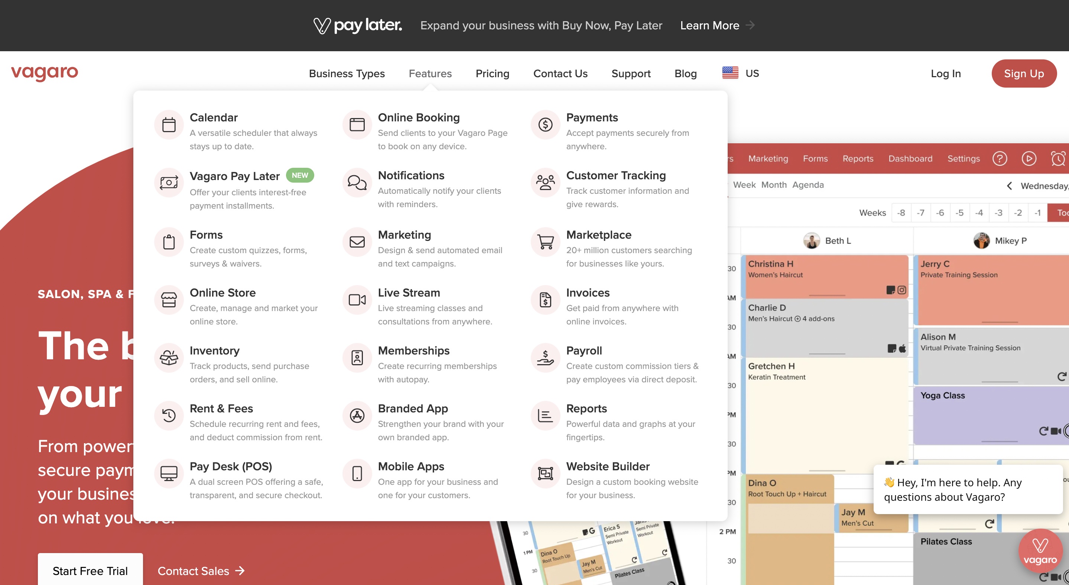Click the Calendar feature icon
Image resolution: width=1069 pixels, height=585 pixels.
[169, 124]
